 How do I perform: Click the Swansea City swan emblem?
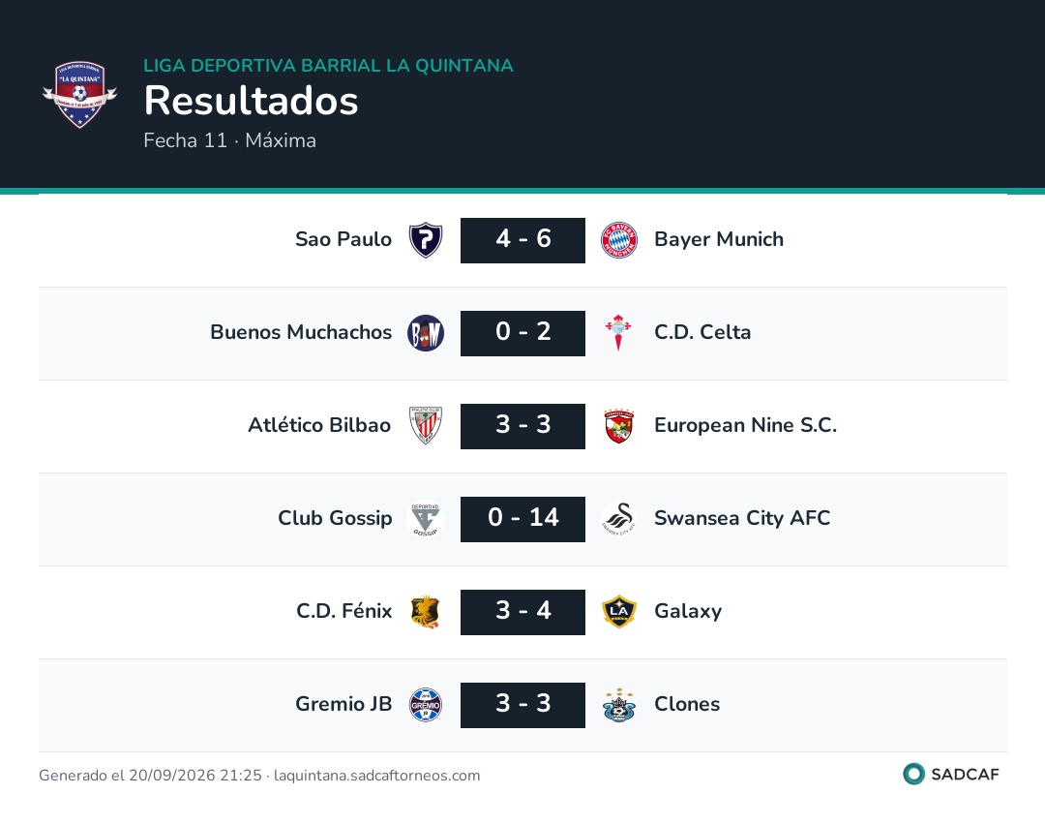(619, 519)
